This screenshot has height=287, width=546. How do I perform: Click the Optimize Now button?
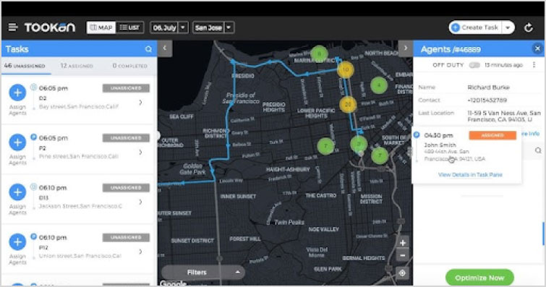479,278
